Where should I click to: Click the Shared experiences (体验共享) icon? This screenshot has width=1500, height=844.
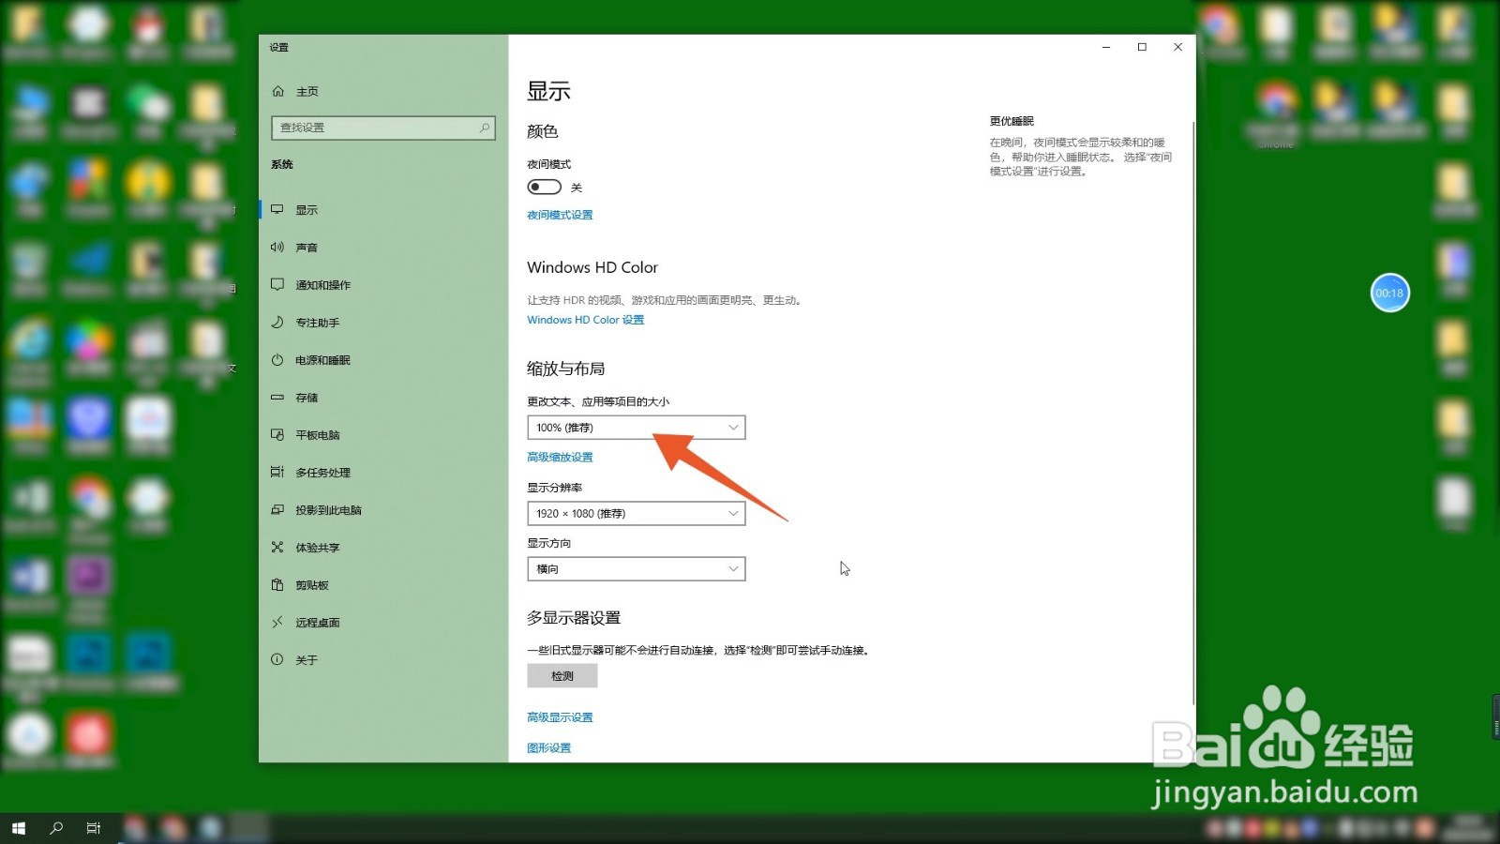coord(277,547)
